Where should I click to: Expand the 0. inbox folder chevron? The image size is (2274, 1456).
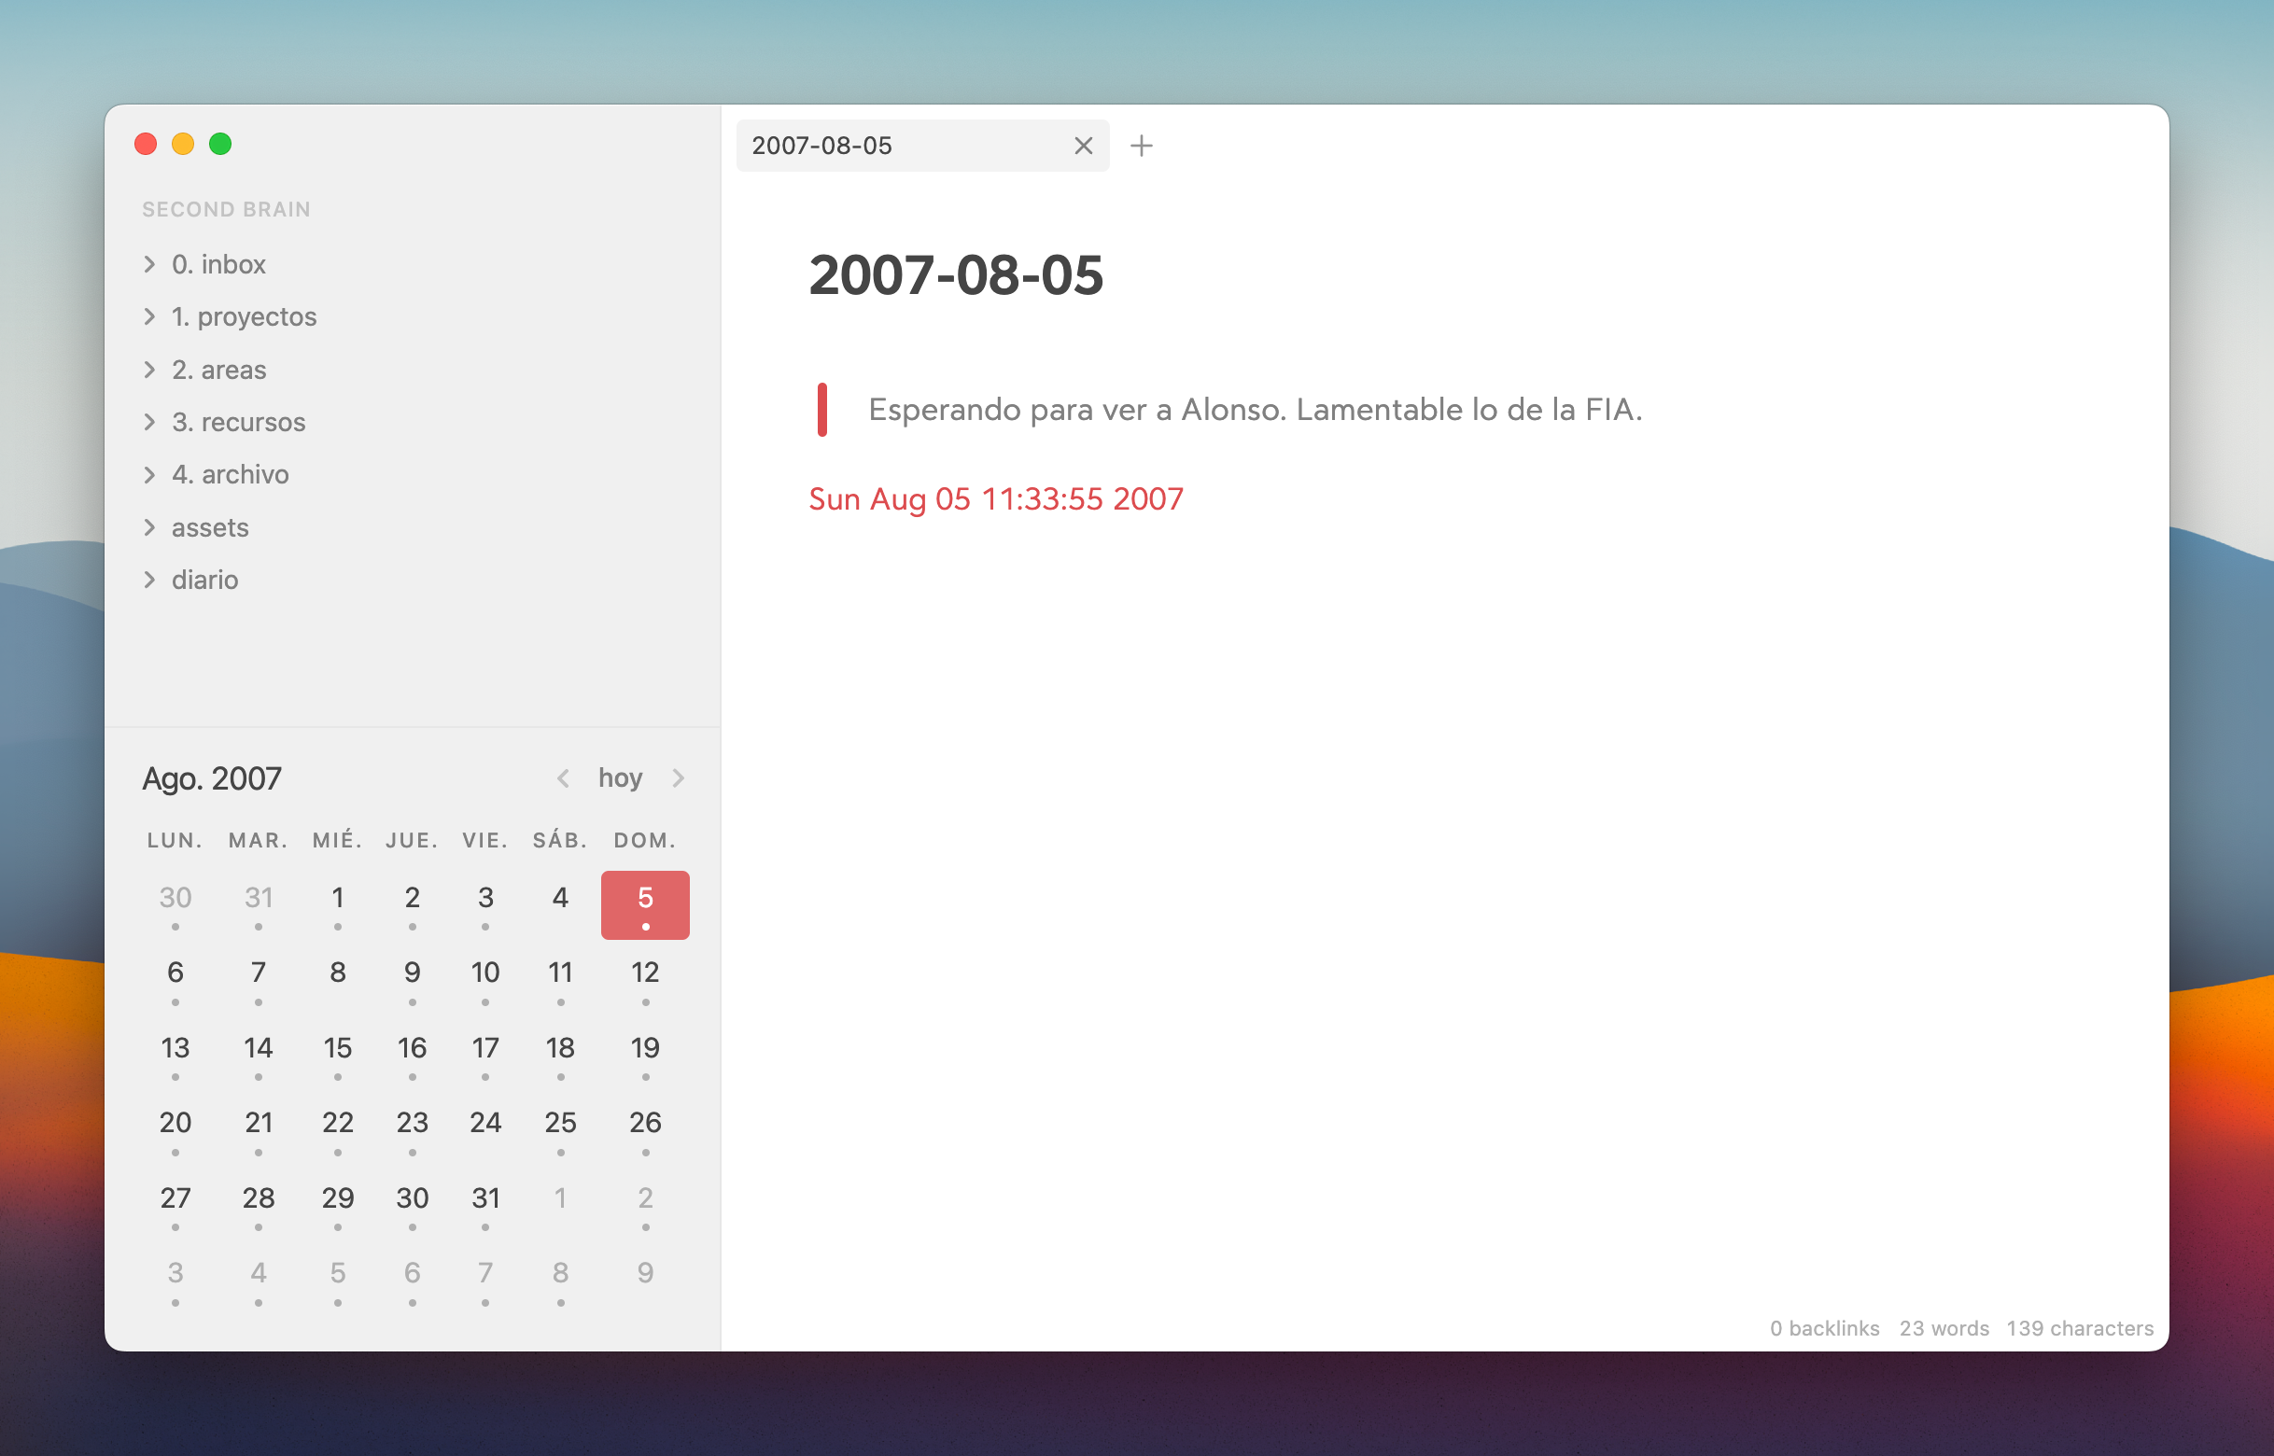tap(149, 264)
